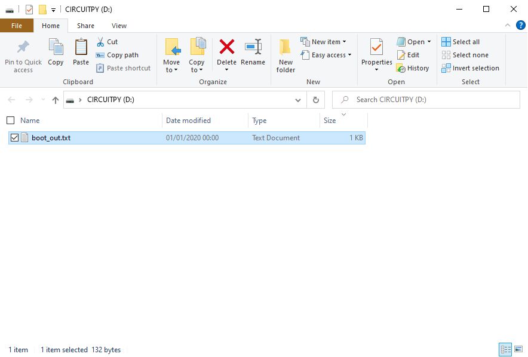528x357 pixels.
Task: Click the blue Help question mark
Action: (x=520, y=25)
